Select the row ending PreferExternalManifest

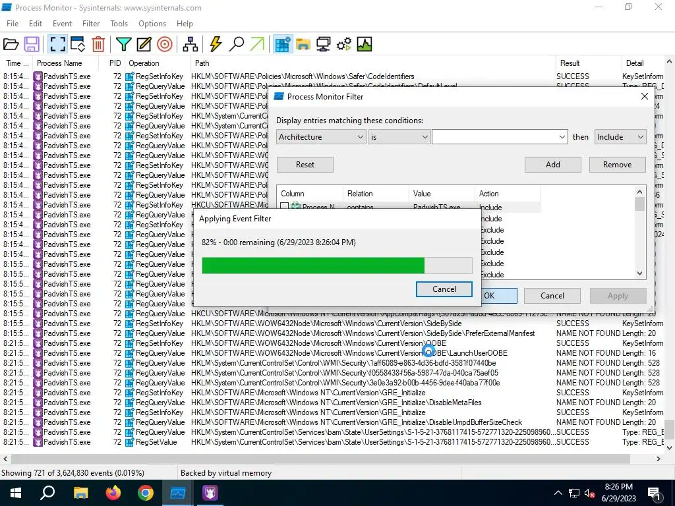[332, 333]
